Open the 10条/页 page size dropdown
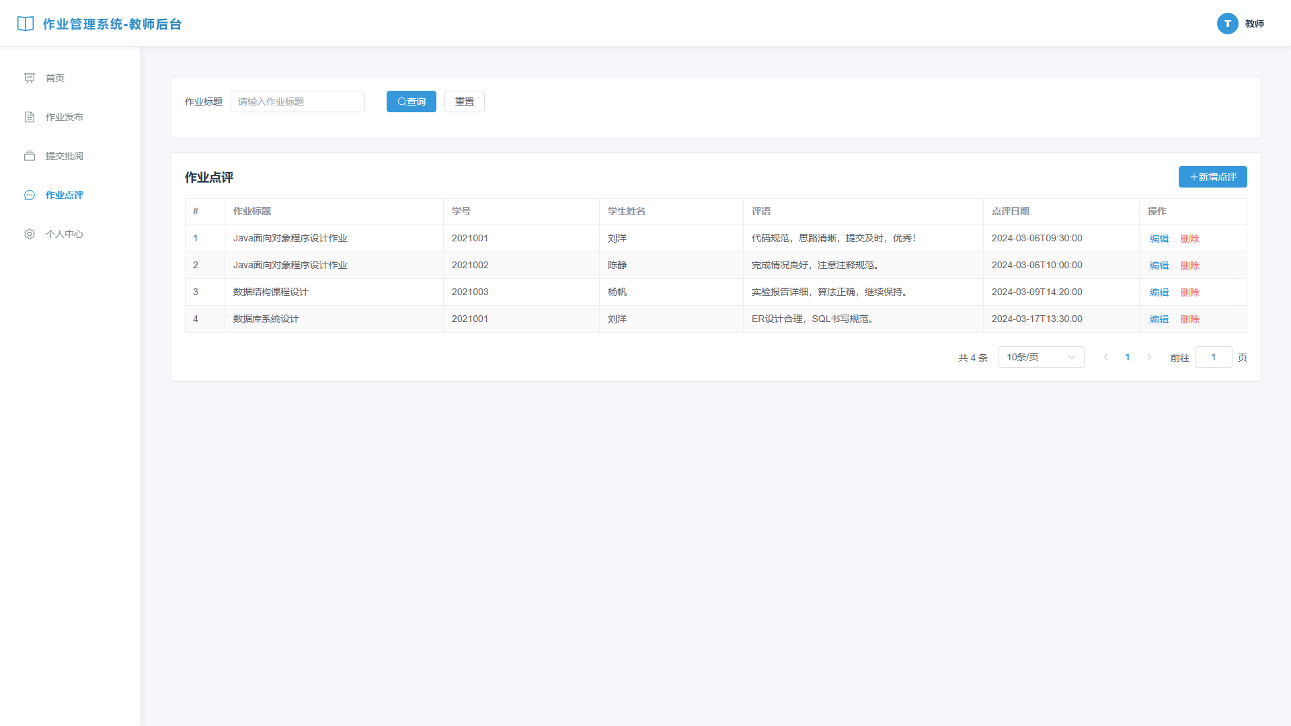Image resolution: width=1291 pixels, height=726 pixels. tap(1041, 357)
